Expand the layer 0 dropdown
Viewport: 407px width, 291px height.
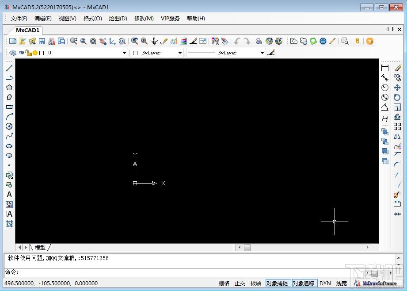click(x=124, y=53)
